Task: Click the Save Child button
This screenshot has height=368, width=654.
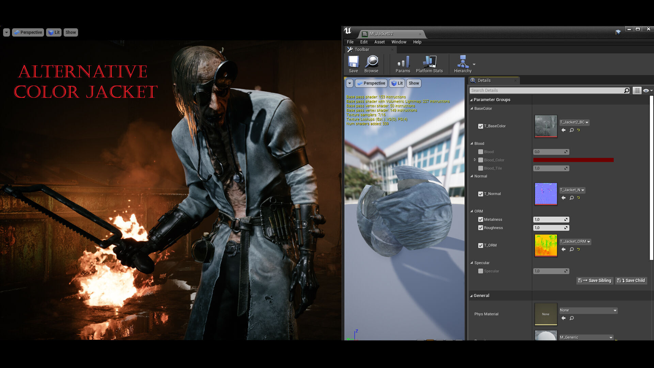Action: (x=631, y=280)
